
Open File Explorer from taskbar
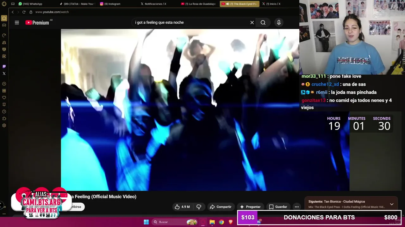(x=212, y=222)
